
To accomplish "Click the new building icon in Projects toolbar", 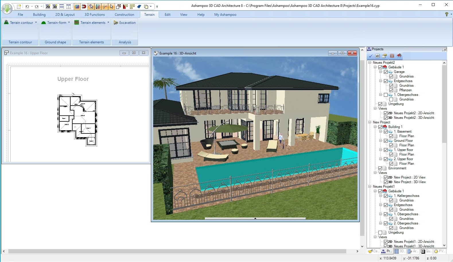I will pyautogui.click(x=399, y=56).
